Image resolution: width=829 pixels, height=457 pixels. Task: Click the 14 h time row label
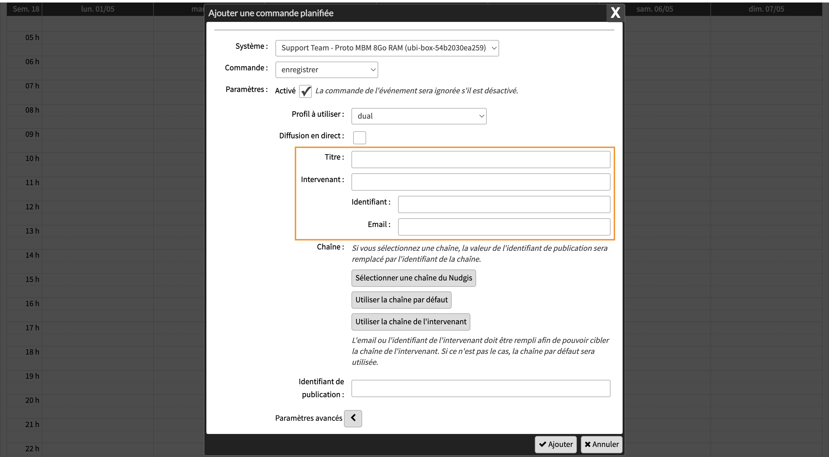pos(32,255)
